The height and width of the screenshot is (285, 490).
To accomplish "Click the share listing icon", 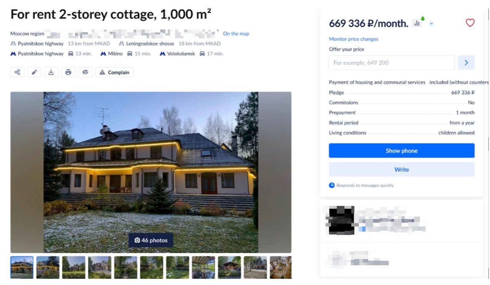I will (x=17, y=72).
